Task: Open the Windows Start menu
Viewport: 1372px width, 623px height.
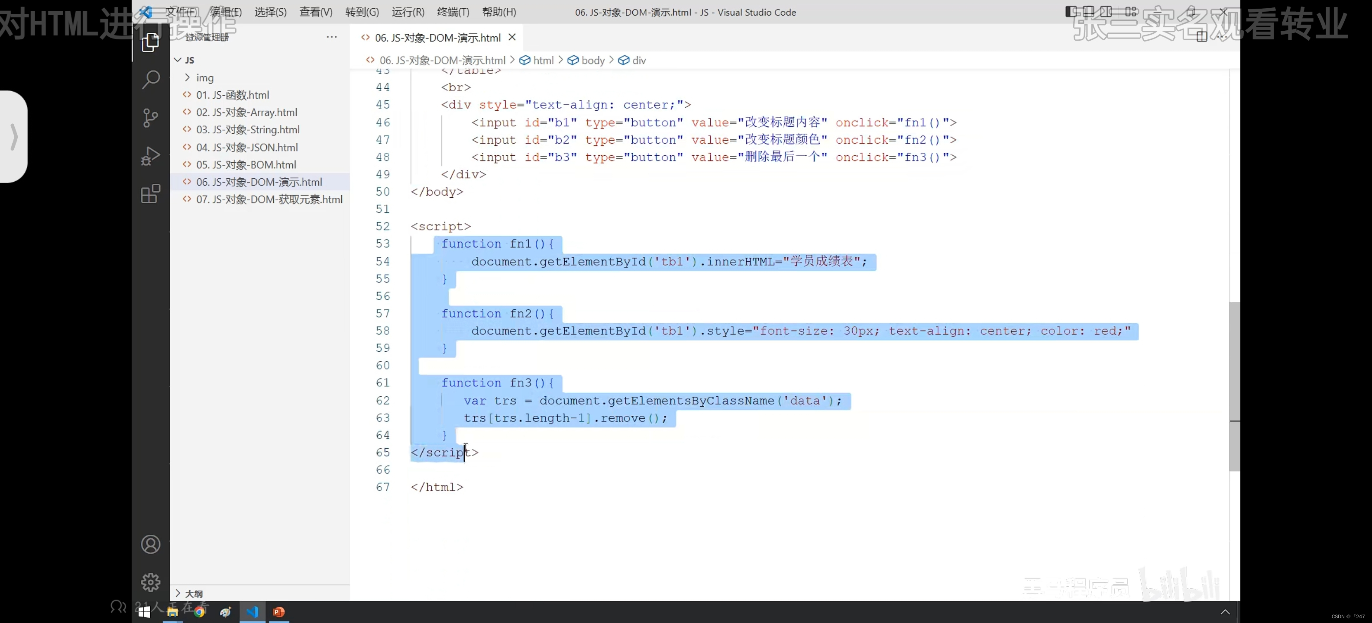Action: [x=144, y=612]
